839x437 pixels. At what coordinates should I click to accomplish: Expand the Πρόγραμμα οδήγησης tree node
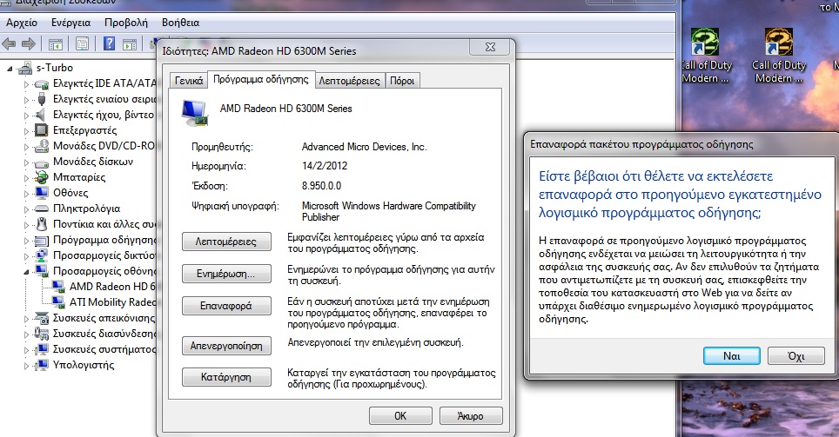(26, 241)
